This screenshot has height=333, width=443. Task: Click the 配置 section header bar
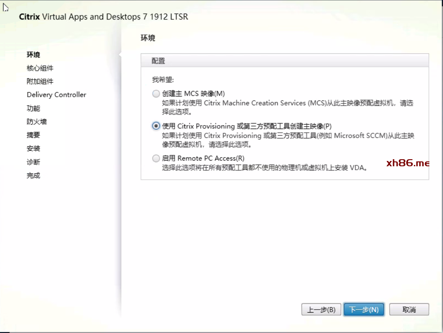[x=284, y=61]
